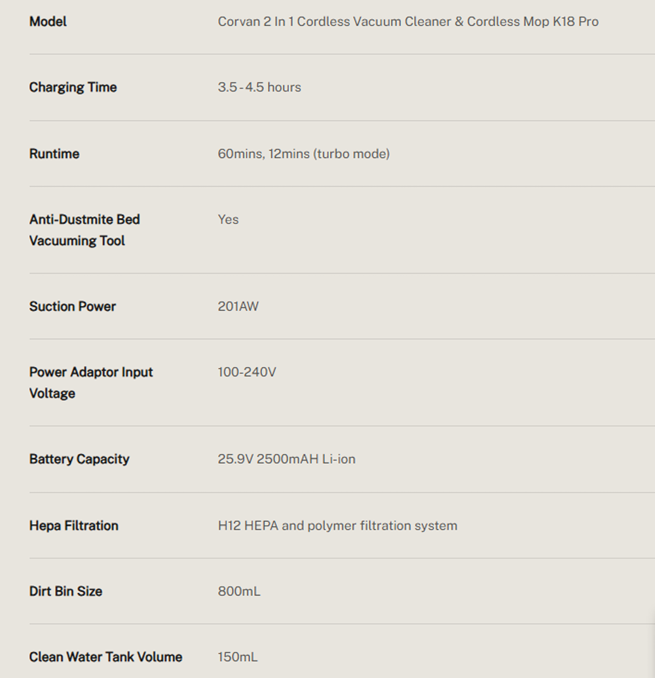Select the Corvan K18 Pro model name text
The image size is (655, 678).
(x=408, y=22)
